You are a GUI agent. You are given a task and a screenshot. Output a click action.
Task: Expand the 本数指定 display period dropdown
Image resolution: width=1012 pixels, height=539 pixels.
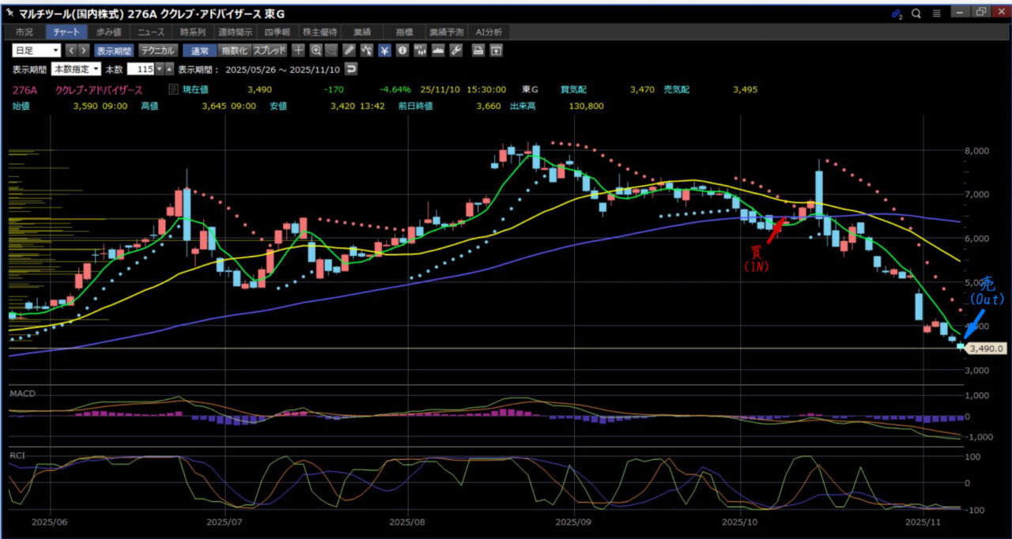point(76,69)
